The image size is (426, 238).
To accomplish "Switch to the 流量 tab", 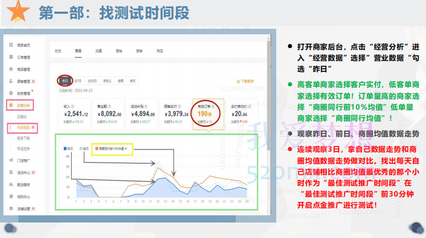I will (98, 50).
